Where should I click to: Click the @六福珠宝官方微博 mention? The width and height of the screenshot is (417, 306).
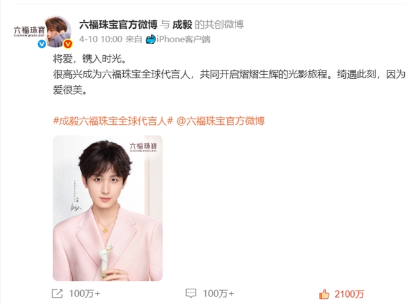pos(221,121)
